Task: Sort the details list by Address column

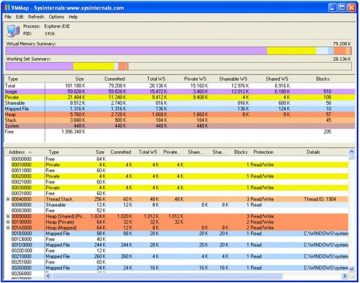Action: (24, 152)
